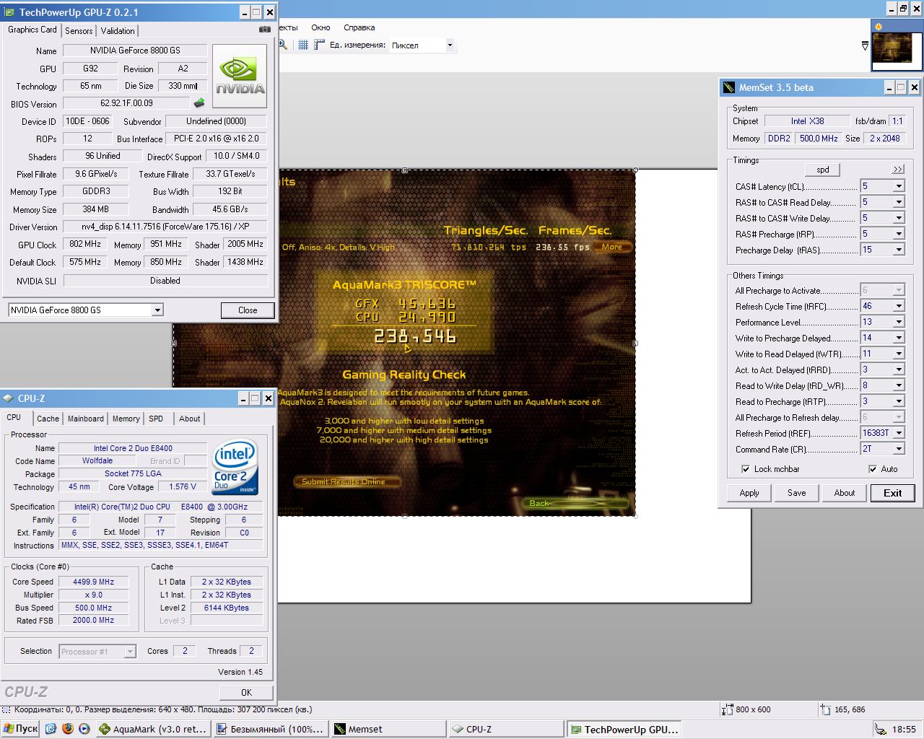The image size is (924, 739).
Task: Open the CAS# Latency (tCL) dropdown
Action: pos(899,186)
